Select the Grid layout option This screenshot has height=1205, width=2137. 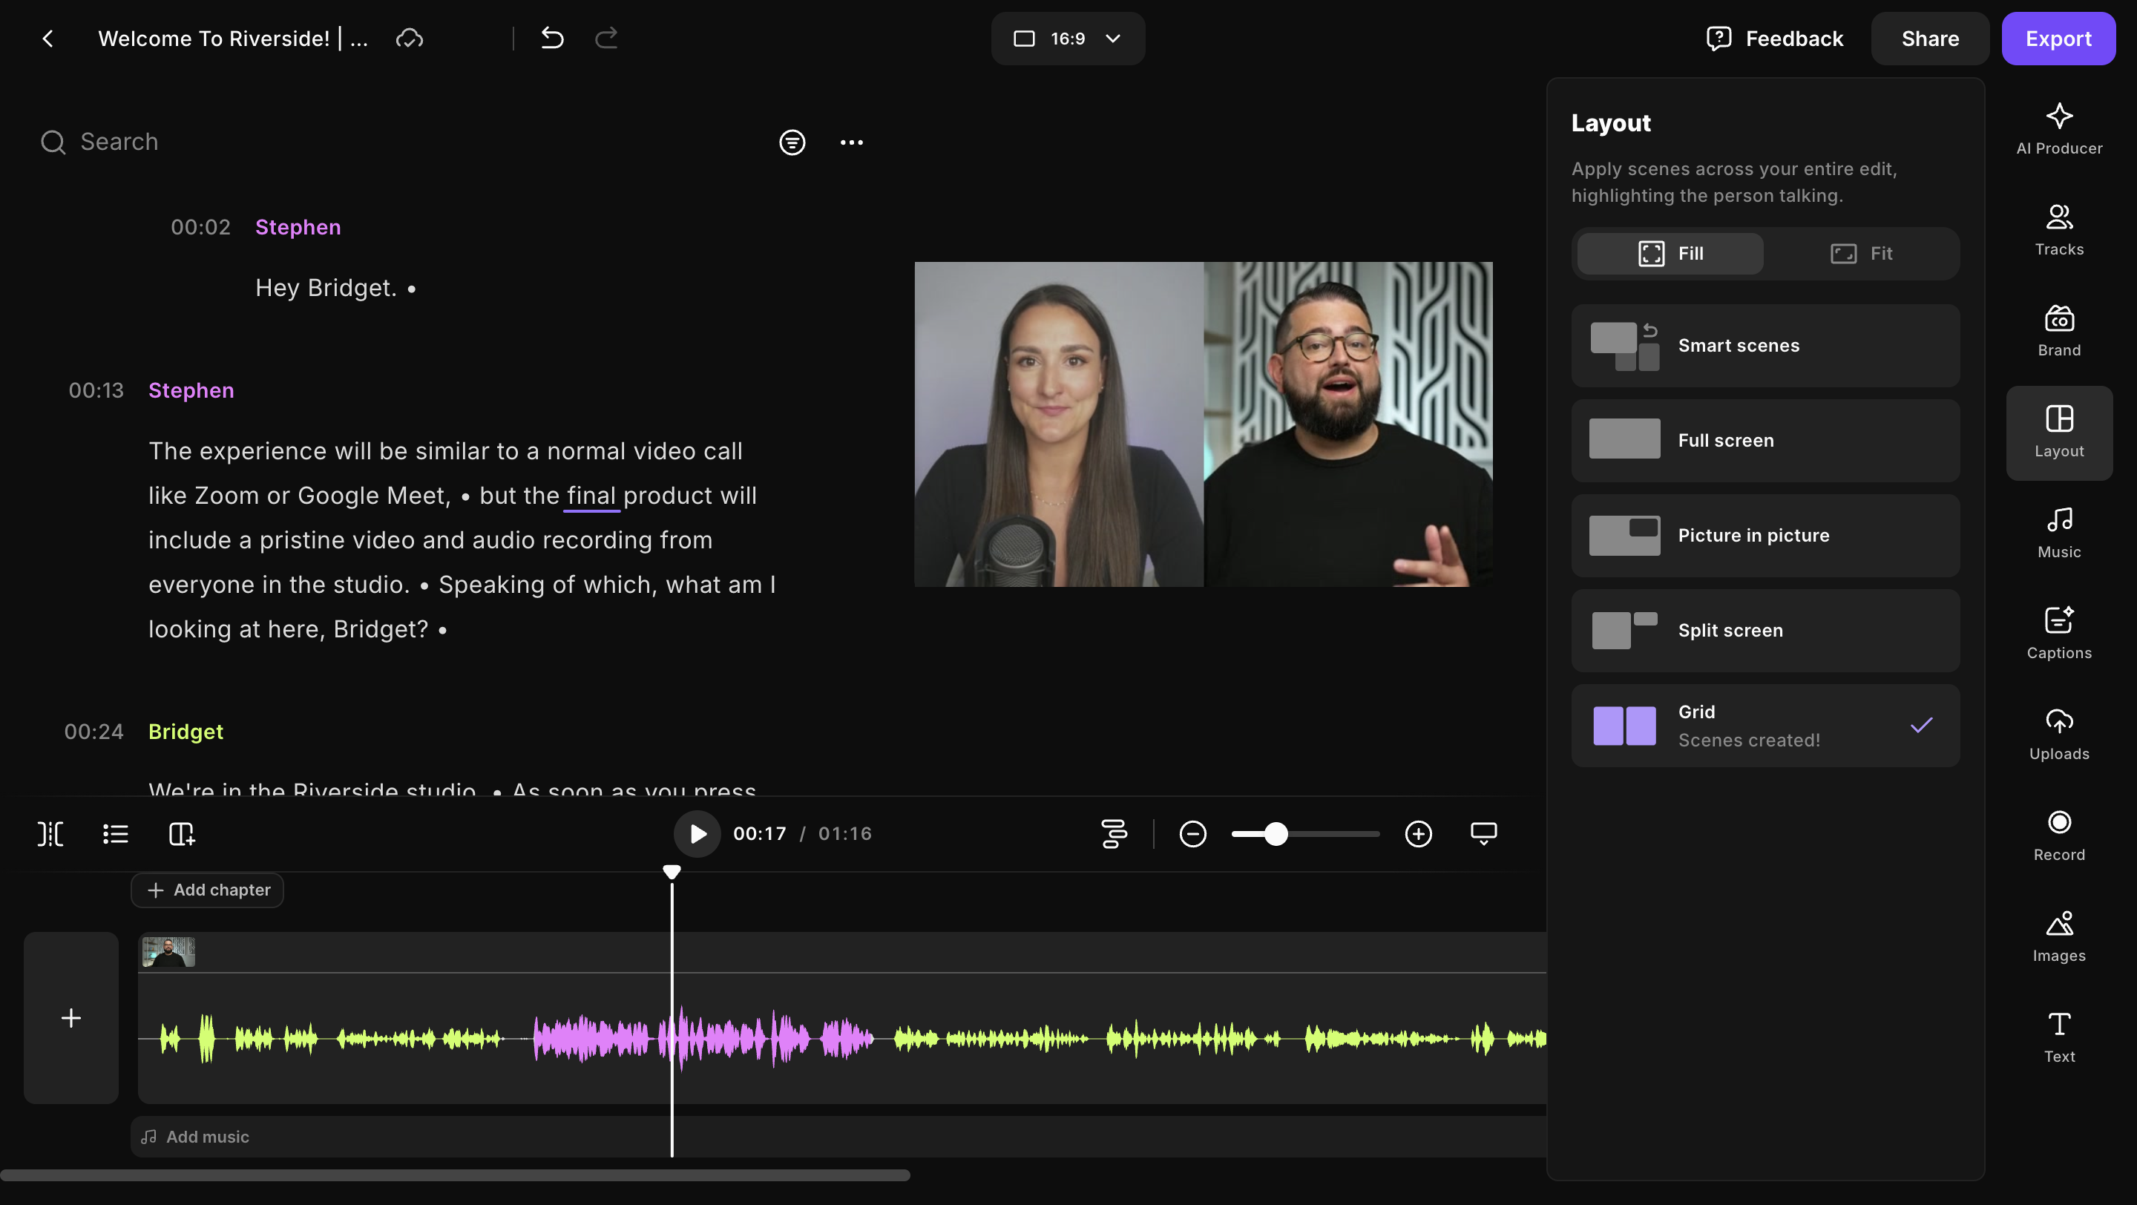coord(1765,726)
